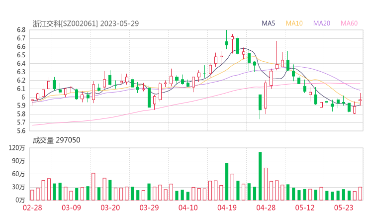This screenshot has height=219, width=368.
Task: Click the 05-12 date axis label
Action: click(x=305, y=208)
